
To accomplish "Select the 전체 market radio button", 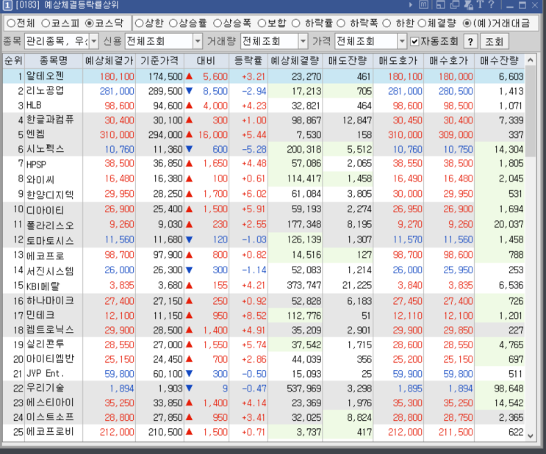I will tap(21, 24).
